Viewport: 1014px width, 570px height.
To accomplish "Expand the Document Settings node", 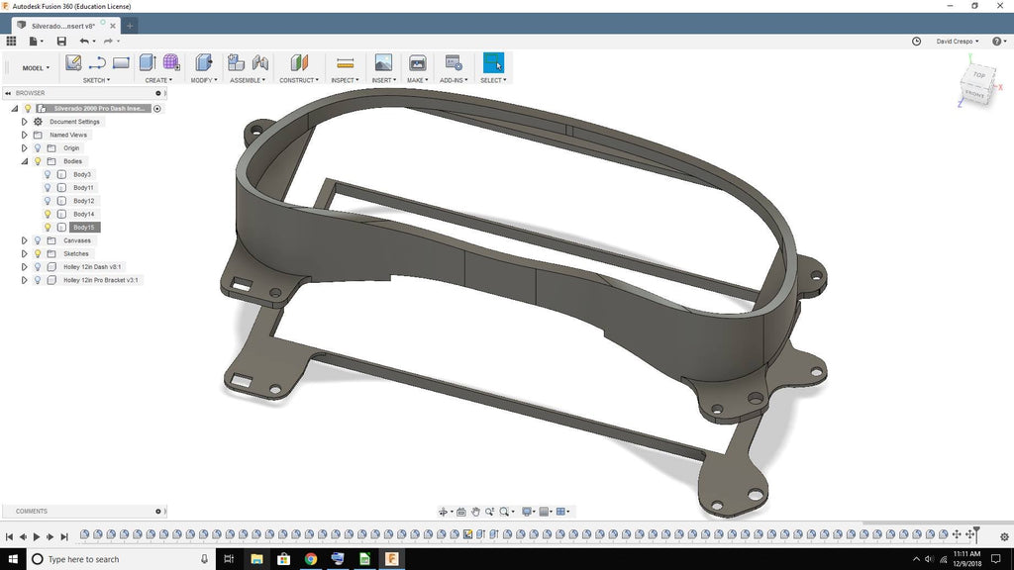I will click(x=25, y=122).
